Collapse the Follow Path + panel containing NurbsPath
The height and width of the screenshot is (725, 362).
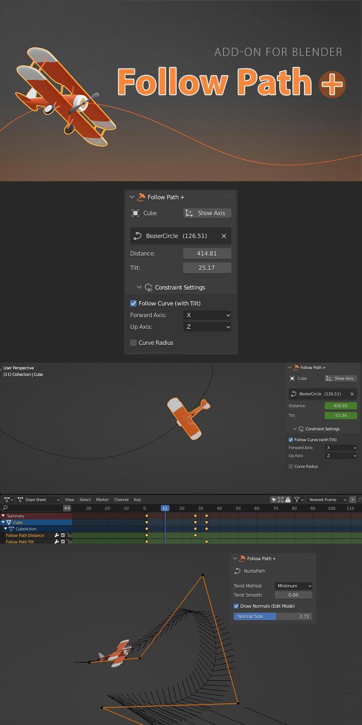click(235, 558)
